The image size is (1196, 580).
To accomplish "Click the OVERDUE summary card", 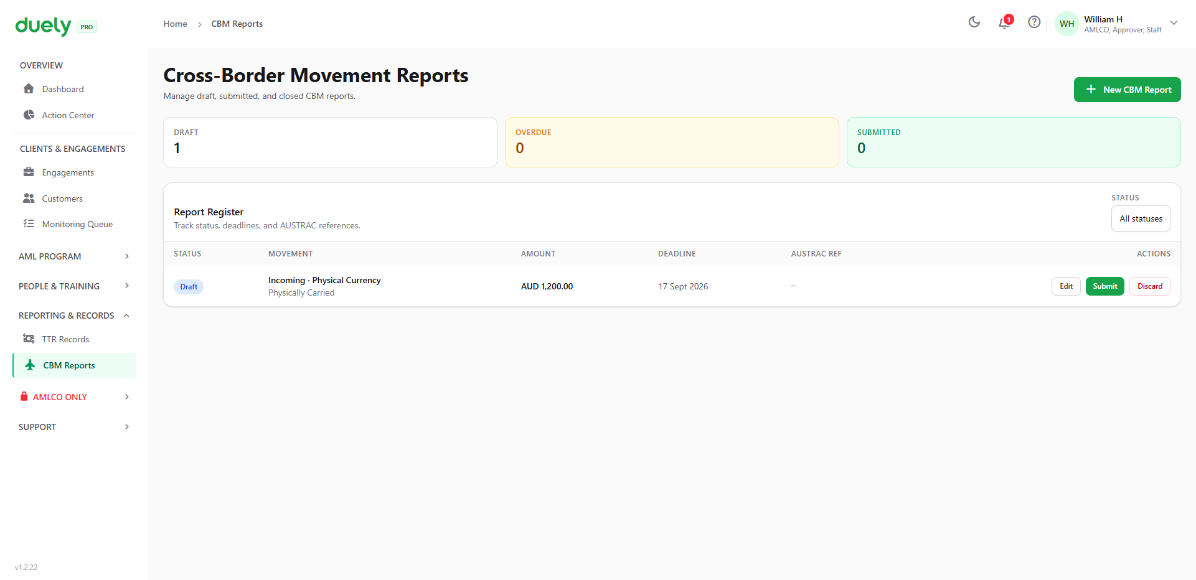I will 672,142.
